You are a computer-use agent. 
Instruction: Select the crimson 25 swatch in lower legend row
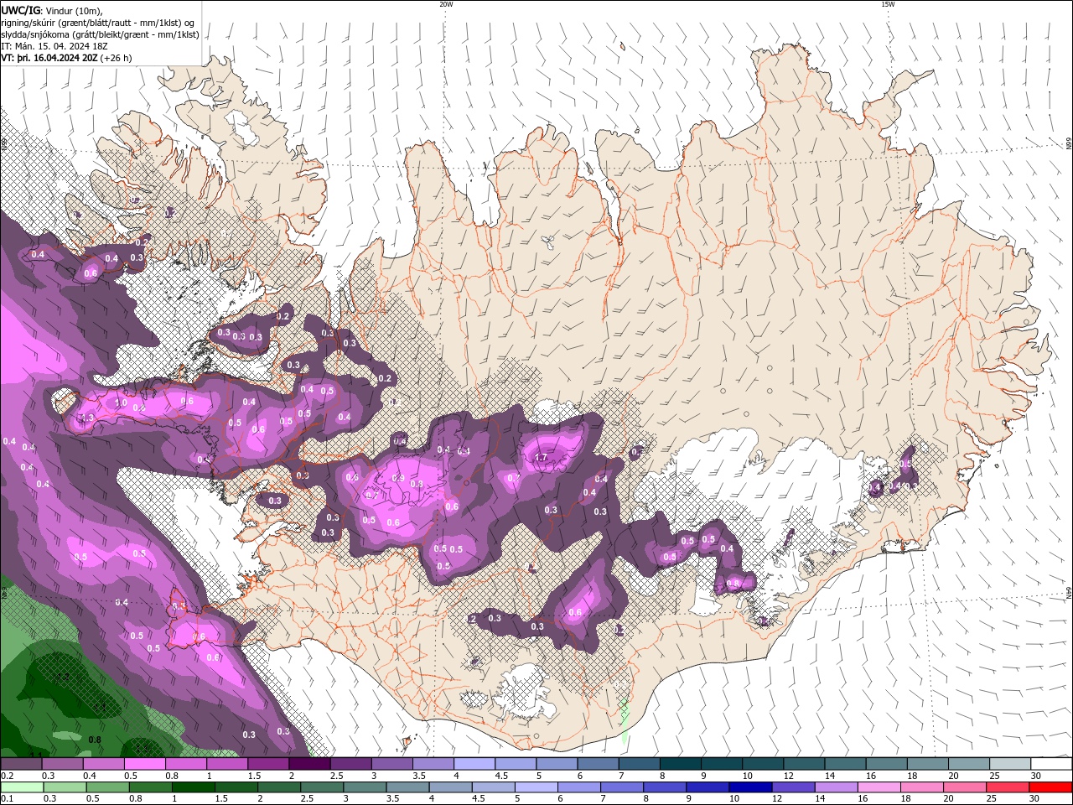(1008, 787)
